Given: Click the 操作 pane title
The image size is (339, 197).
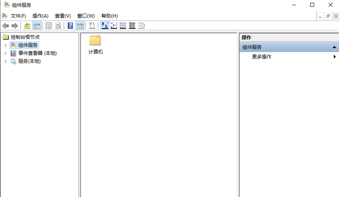Looking at the screenshot, I should [246, 38].
